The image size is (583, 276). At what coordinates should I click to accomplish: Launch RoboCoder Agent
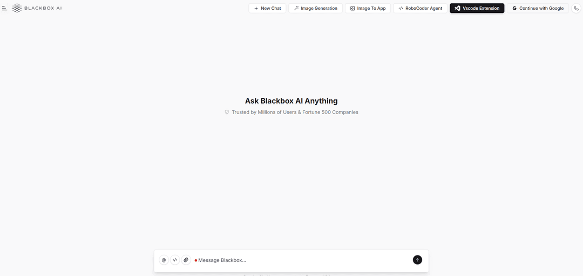coord(420,8)
